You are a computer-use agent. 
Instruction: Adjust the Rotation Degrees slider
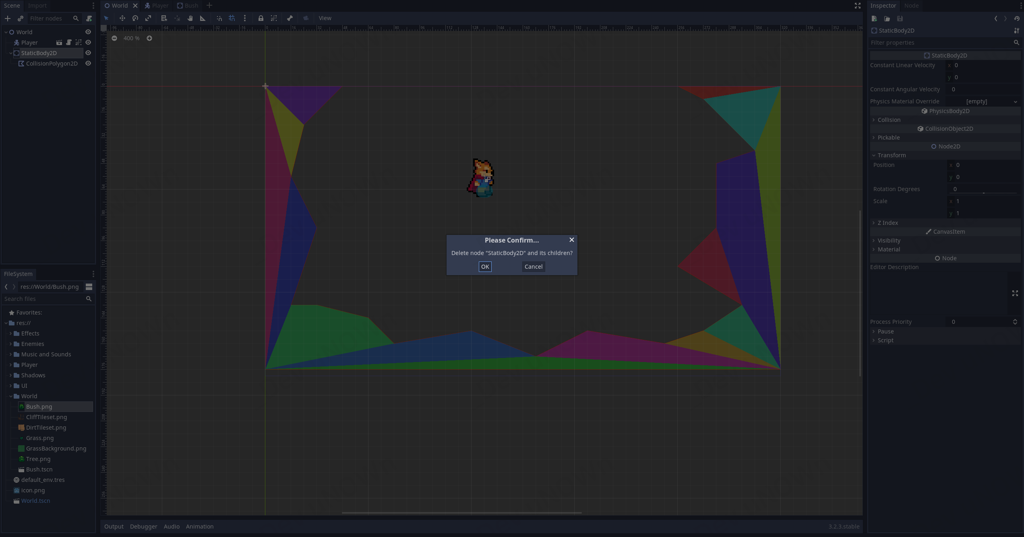pos(984,193)
